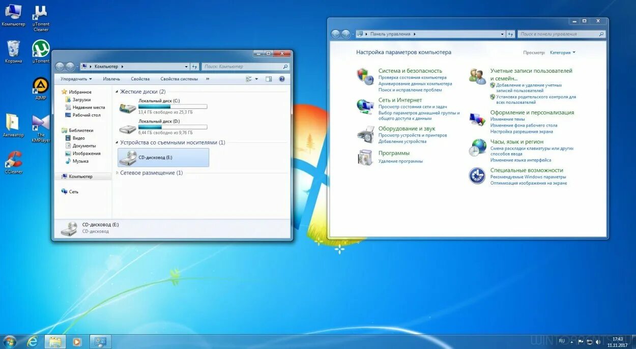Click the Поиск в панели управления field
Viewport: 636px width, 349px height.
point(562,34)
